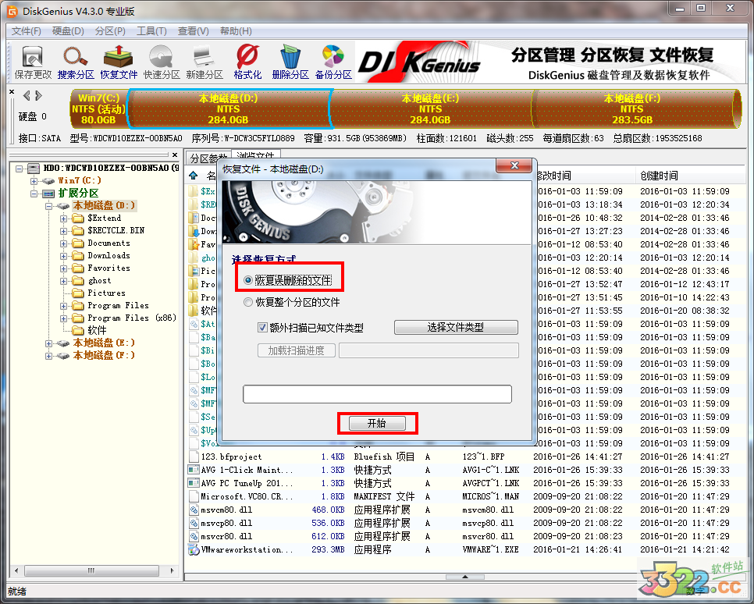Select the 格式化 format toolbar icon

tap(247, 62)
